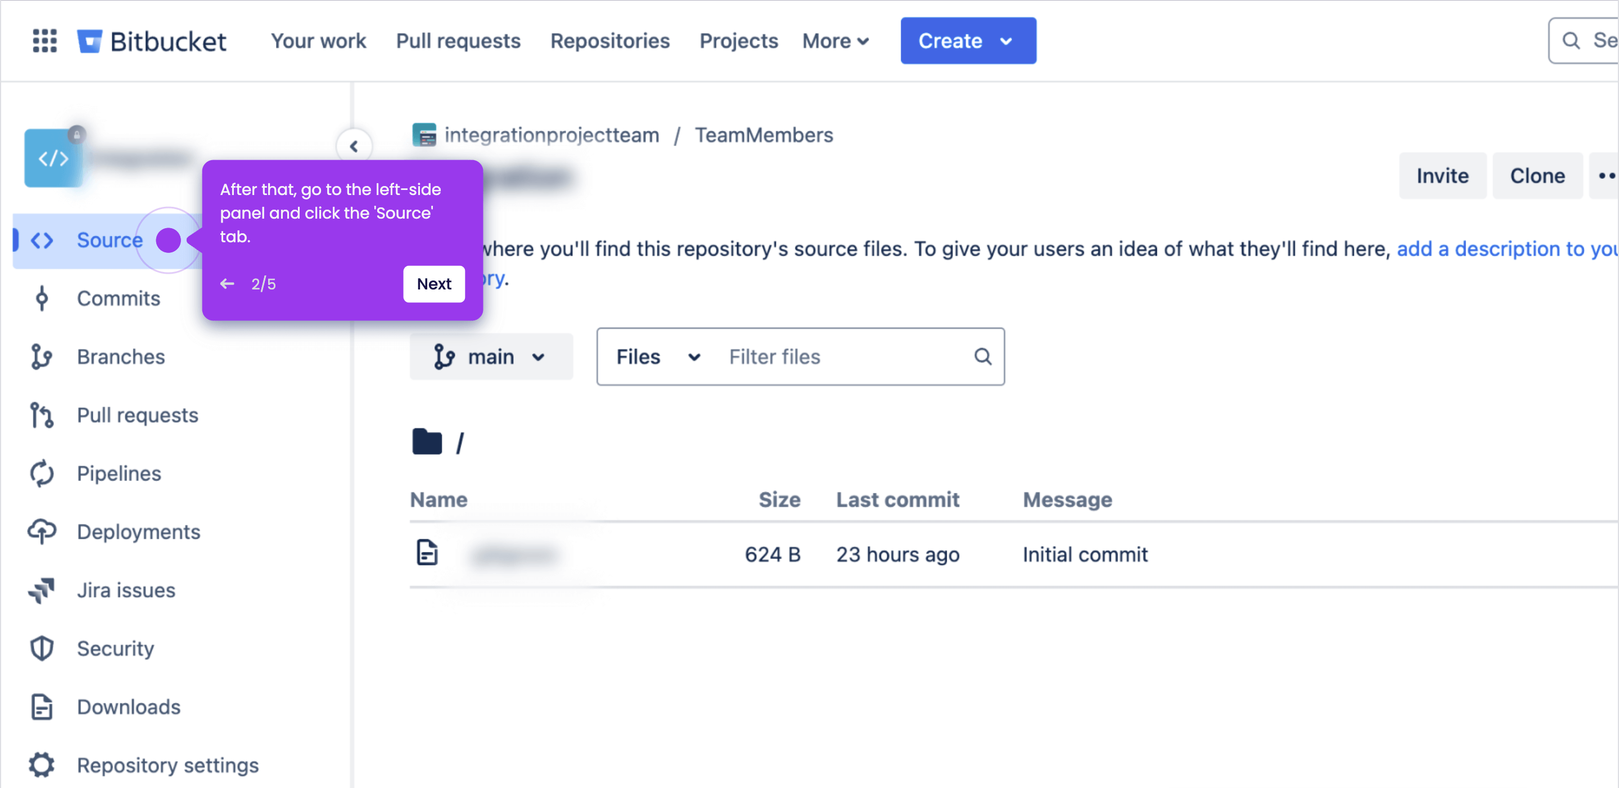Open Projects in top navigation
This screenshot has height=788, width=1619.
click(x=739, y=41)
